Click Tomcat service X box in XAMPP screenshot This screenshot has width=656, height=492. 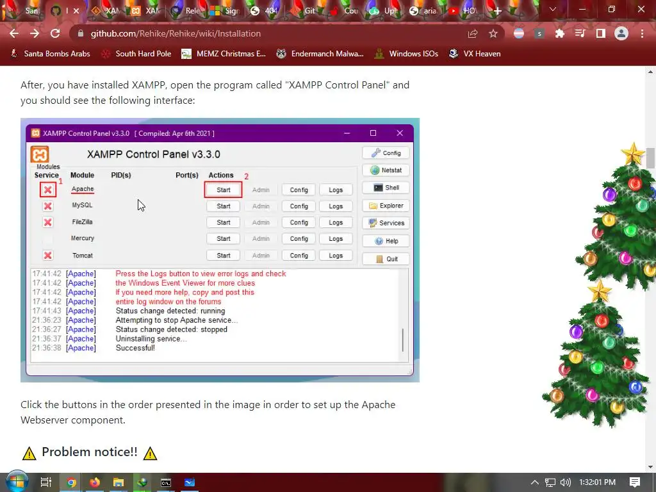47,255
